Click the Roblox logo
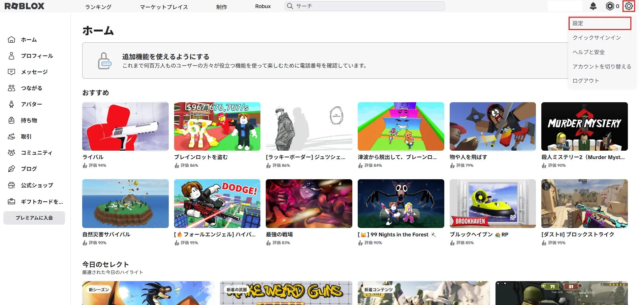Image resolution: width=639 pixels, height=305 pixels. click(x=24, y=6)
